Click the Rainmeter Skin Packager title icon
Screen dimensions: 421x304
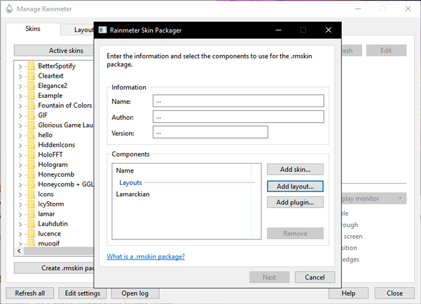[x=102, y=29]
